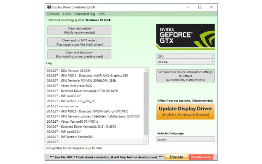Select log line Driver Version 27.20.100.8476
This screenshot has width=262, height=164.
pyautogui.click(x=94, y=91)
